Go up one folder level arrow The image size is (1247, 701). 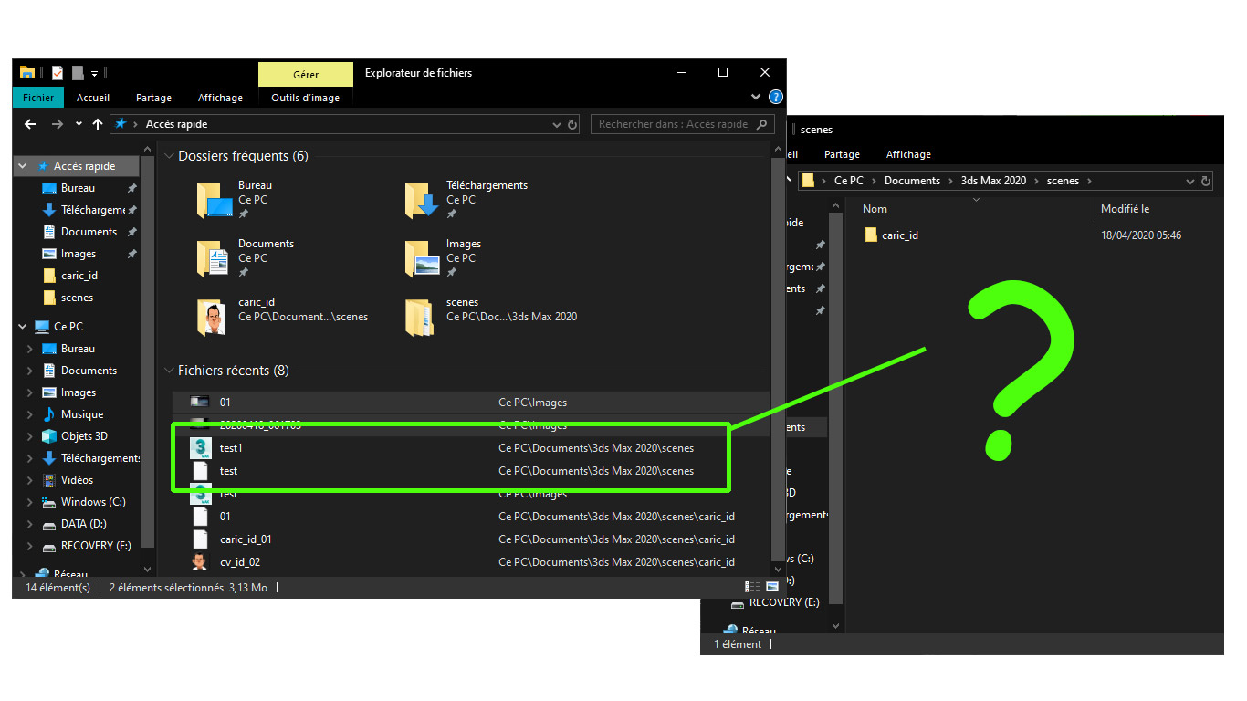[98, 124]
